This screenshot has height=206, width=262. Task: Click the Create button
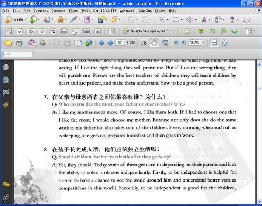point(14,19)
